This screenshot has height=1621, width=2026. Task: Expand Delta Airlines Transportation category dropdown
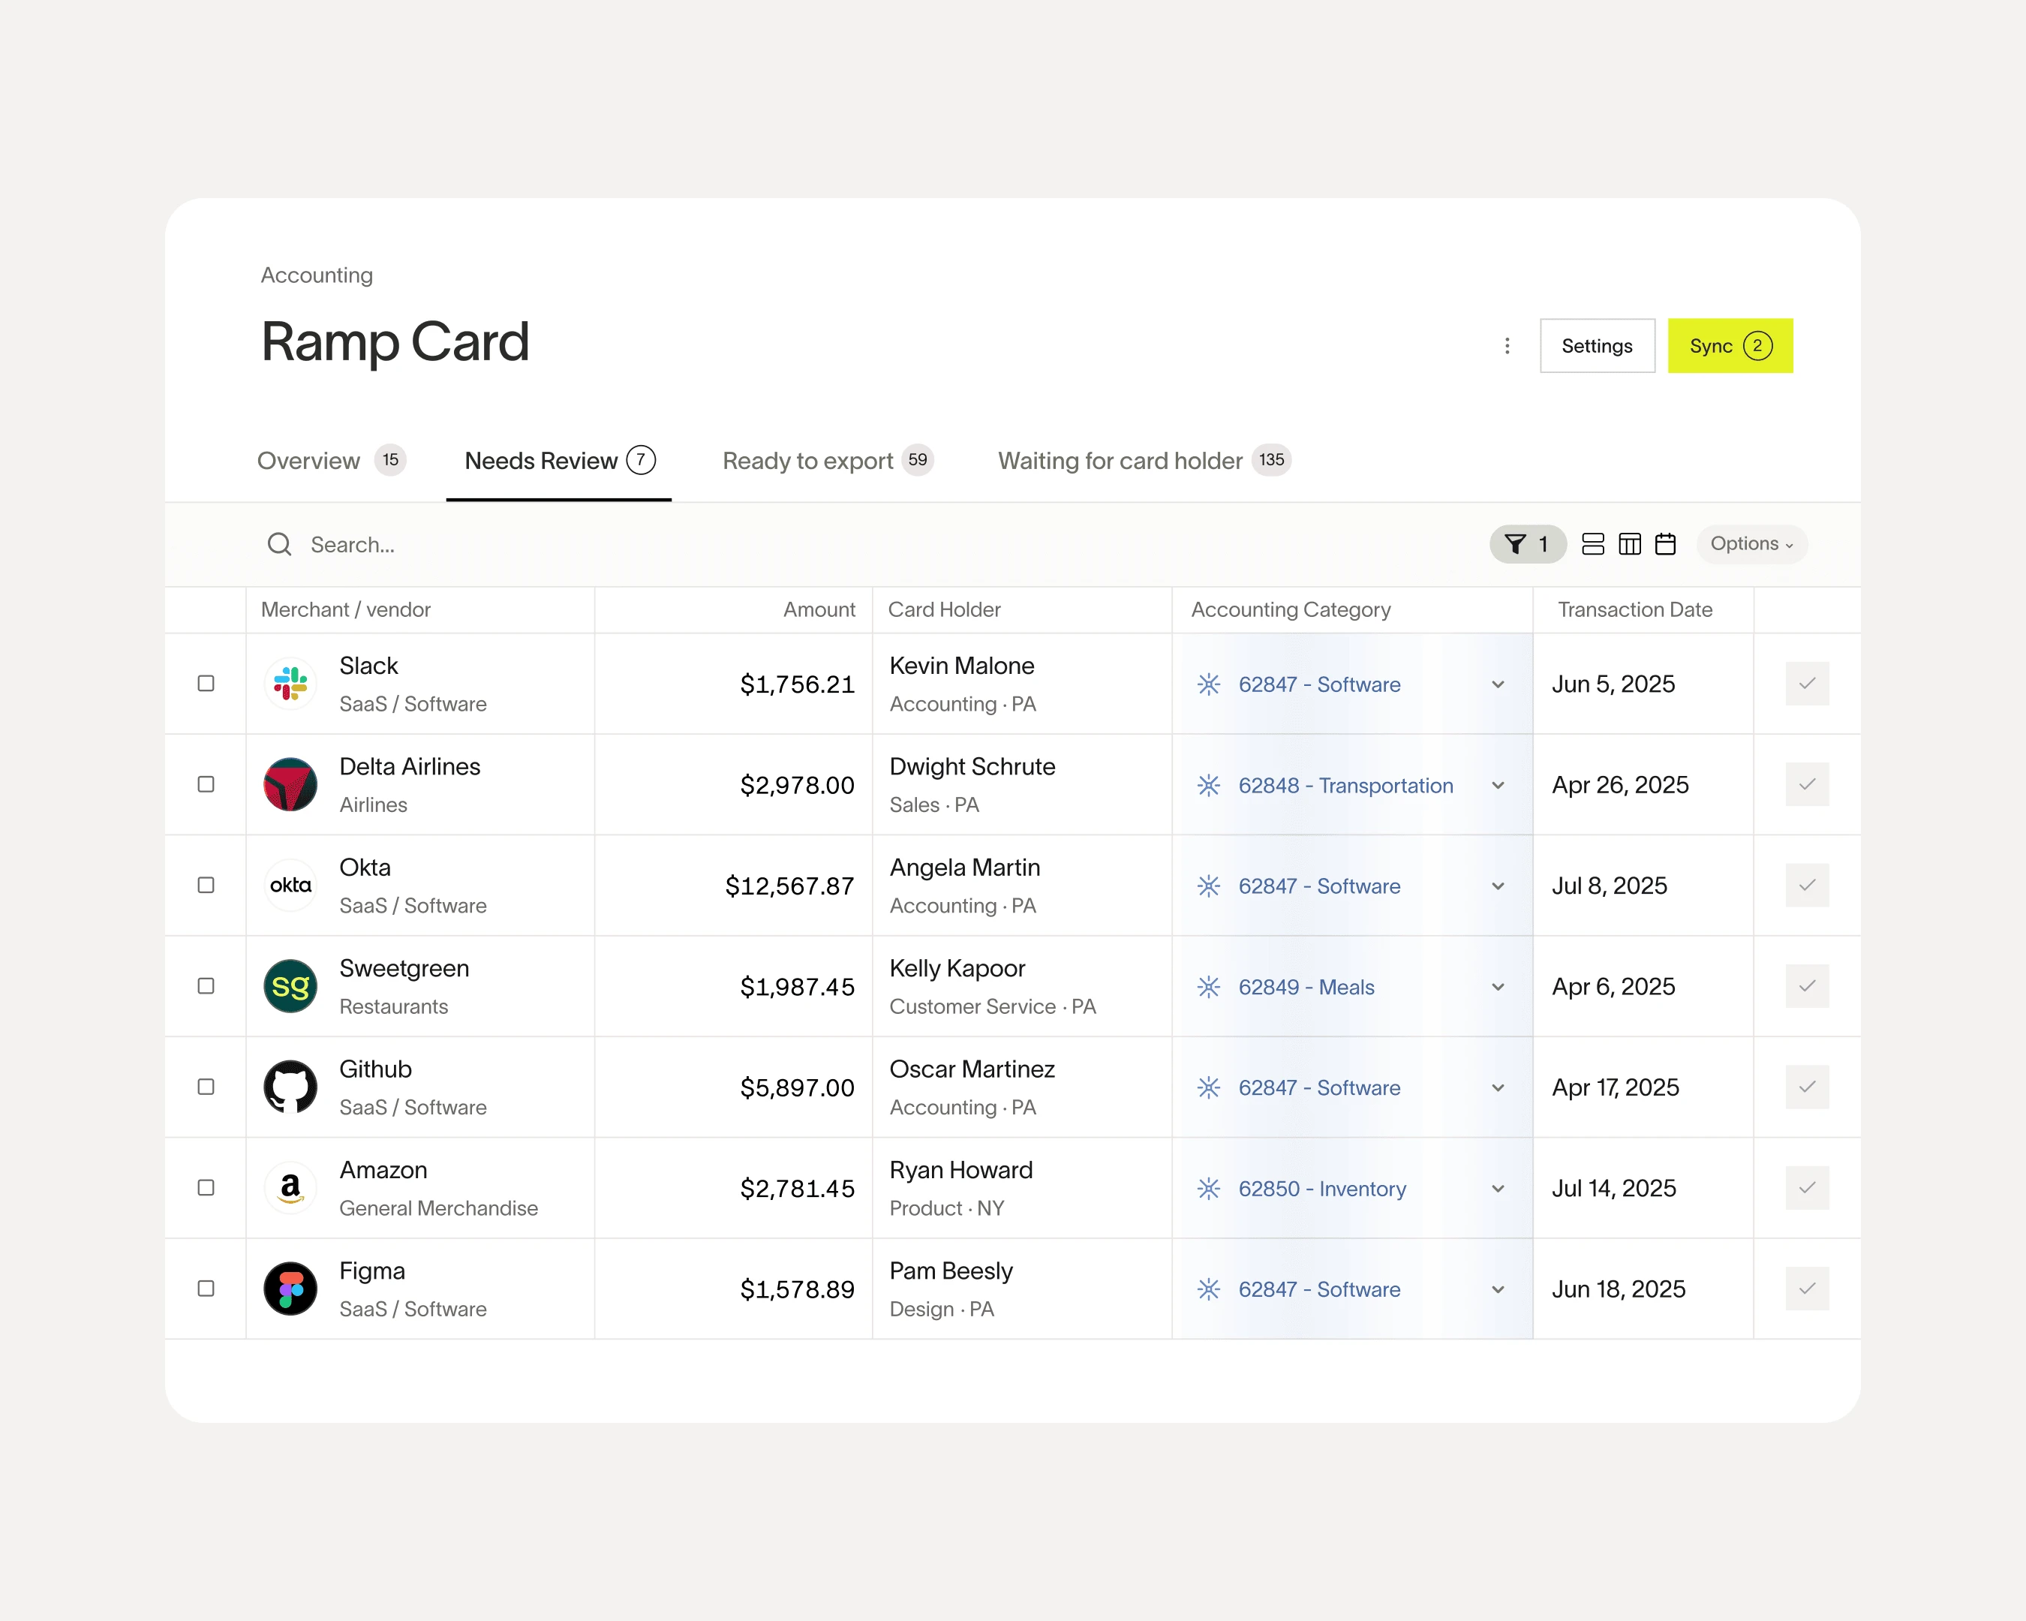pyautogui.click(x=1498, y=785)
